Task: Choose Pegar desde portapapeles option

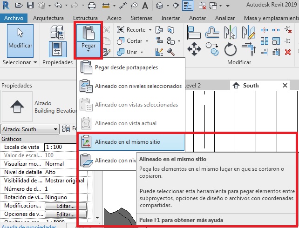Action: pos(126,67)
